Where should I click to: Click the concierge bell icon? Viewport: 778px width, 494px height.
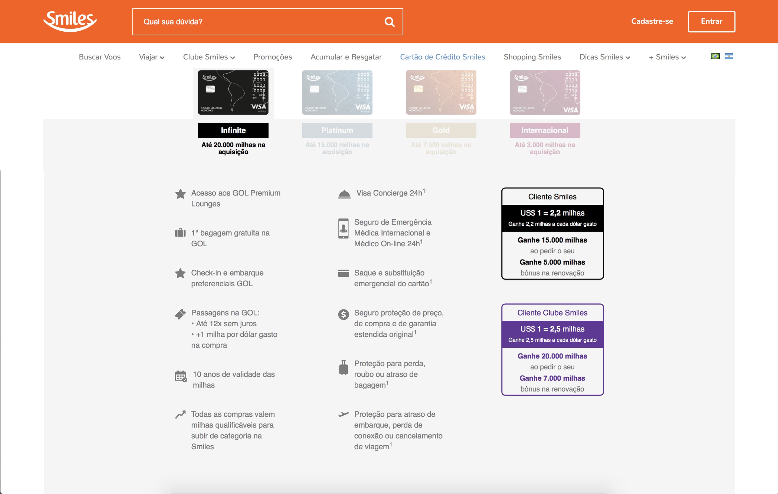[344, 194]
